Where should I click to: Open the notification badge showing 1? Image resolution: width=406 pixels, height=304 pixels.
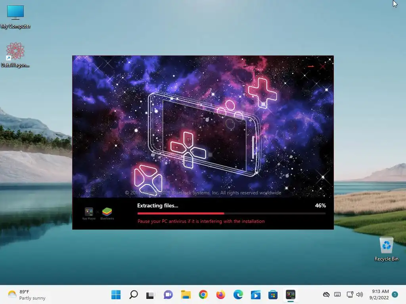(x=395, y=294)
